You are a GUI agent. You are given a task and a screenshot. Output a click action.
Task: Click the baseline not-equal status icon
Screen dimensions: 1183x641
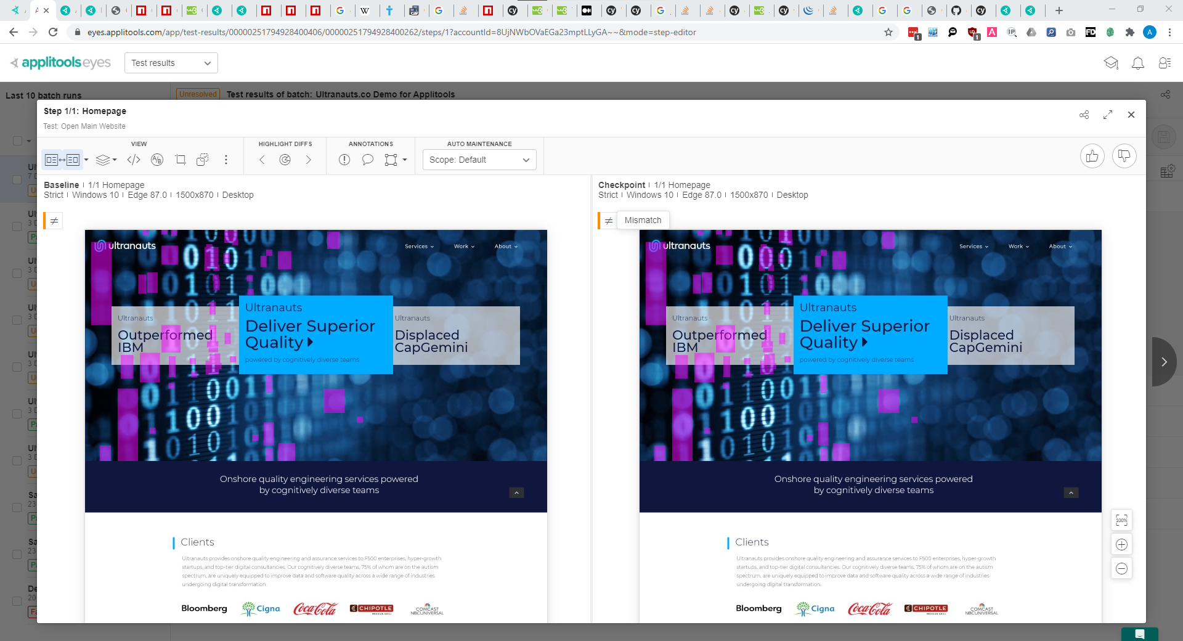[x=54, y=221]
